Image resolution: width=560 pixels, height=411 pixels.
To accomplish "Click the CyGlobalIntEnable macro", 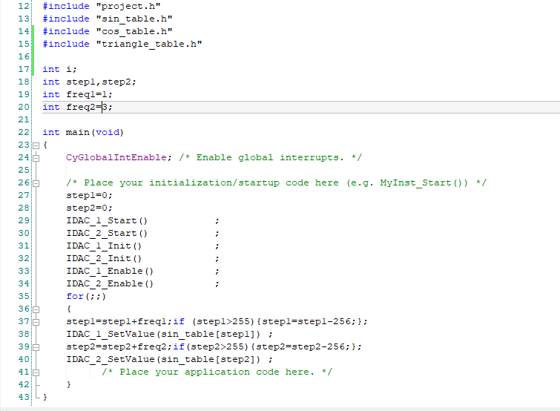I will [116, 157].
